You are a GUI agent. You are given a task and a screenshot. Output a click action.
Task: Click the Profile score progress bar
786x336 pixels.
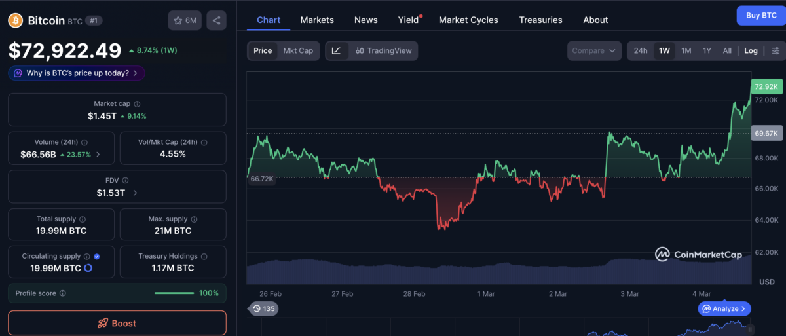[174, 293]
